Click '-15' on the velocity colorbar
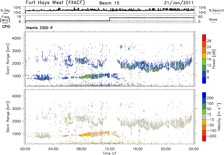The image size is (224, 155). click(211, 119)
